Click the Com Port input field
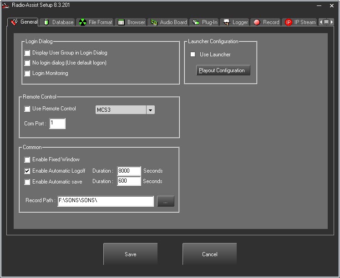Viewport: 340px width, 278px height. pos(57,124)
